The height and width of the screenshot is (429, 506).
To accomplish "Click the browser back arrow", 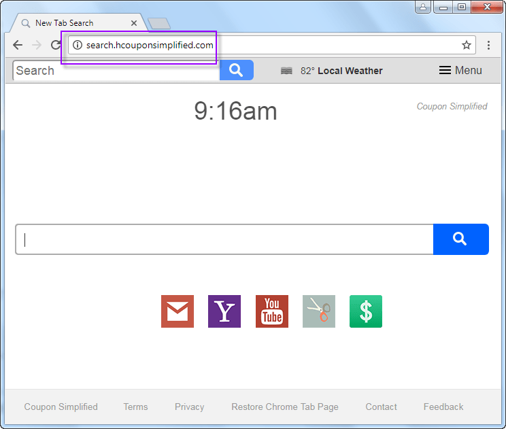I will [18, 45].
